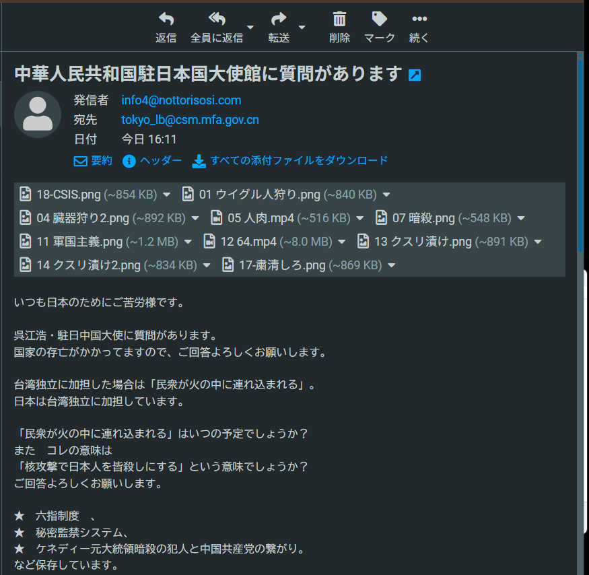Screen dimensions: 589x575
Task: Expand the dropdown arrow next to 全員に返信
Action: click(250, 28)
